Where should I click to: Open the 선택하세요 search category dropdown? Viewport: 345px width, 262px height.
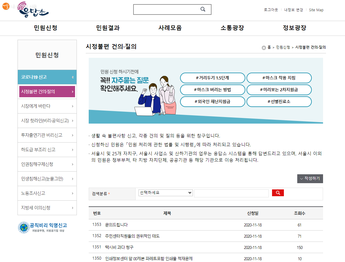point(165,193)
